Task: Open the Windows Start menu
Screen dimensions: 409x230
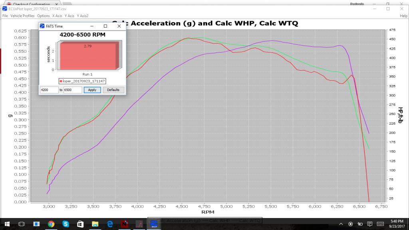Action: tap(7, 224)
